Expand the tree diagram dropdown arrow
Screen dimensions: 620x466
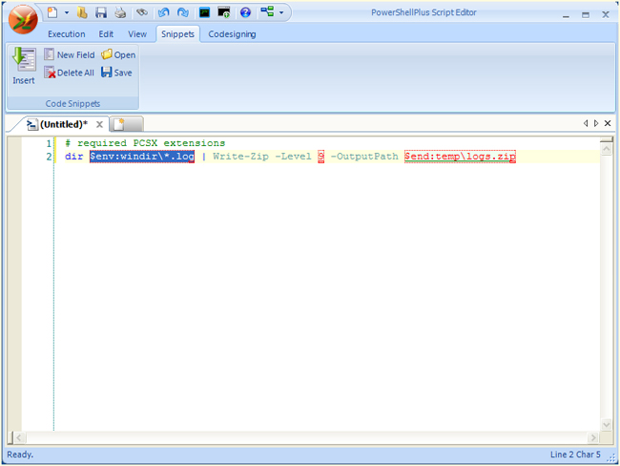281,12
